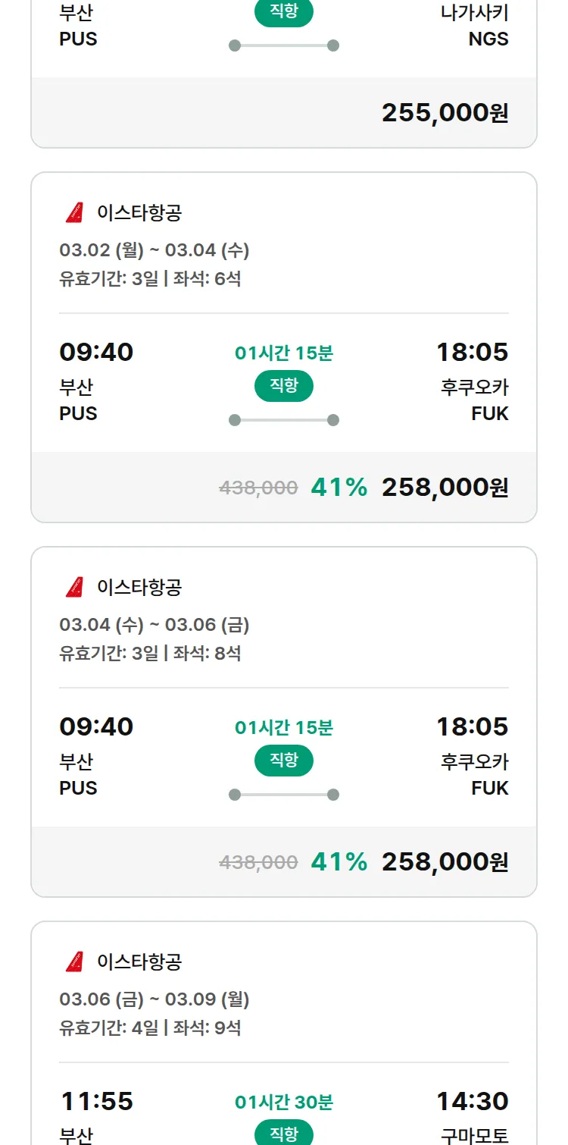Viewport: 568px width, 1145px height.
Task: Select the 258,000원 fare for 03.02–03.04
Action: 445,488
